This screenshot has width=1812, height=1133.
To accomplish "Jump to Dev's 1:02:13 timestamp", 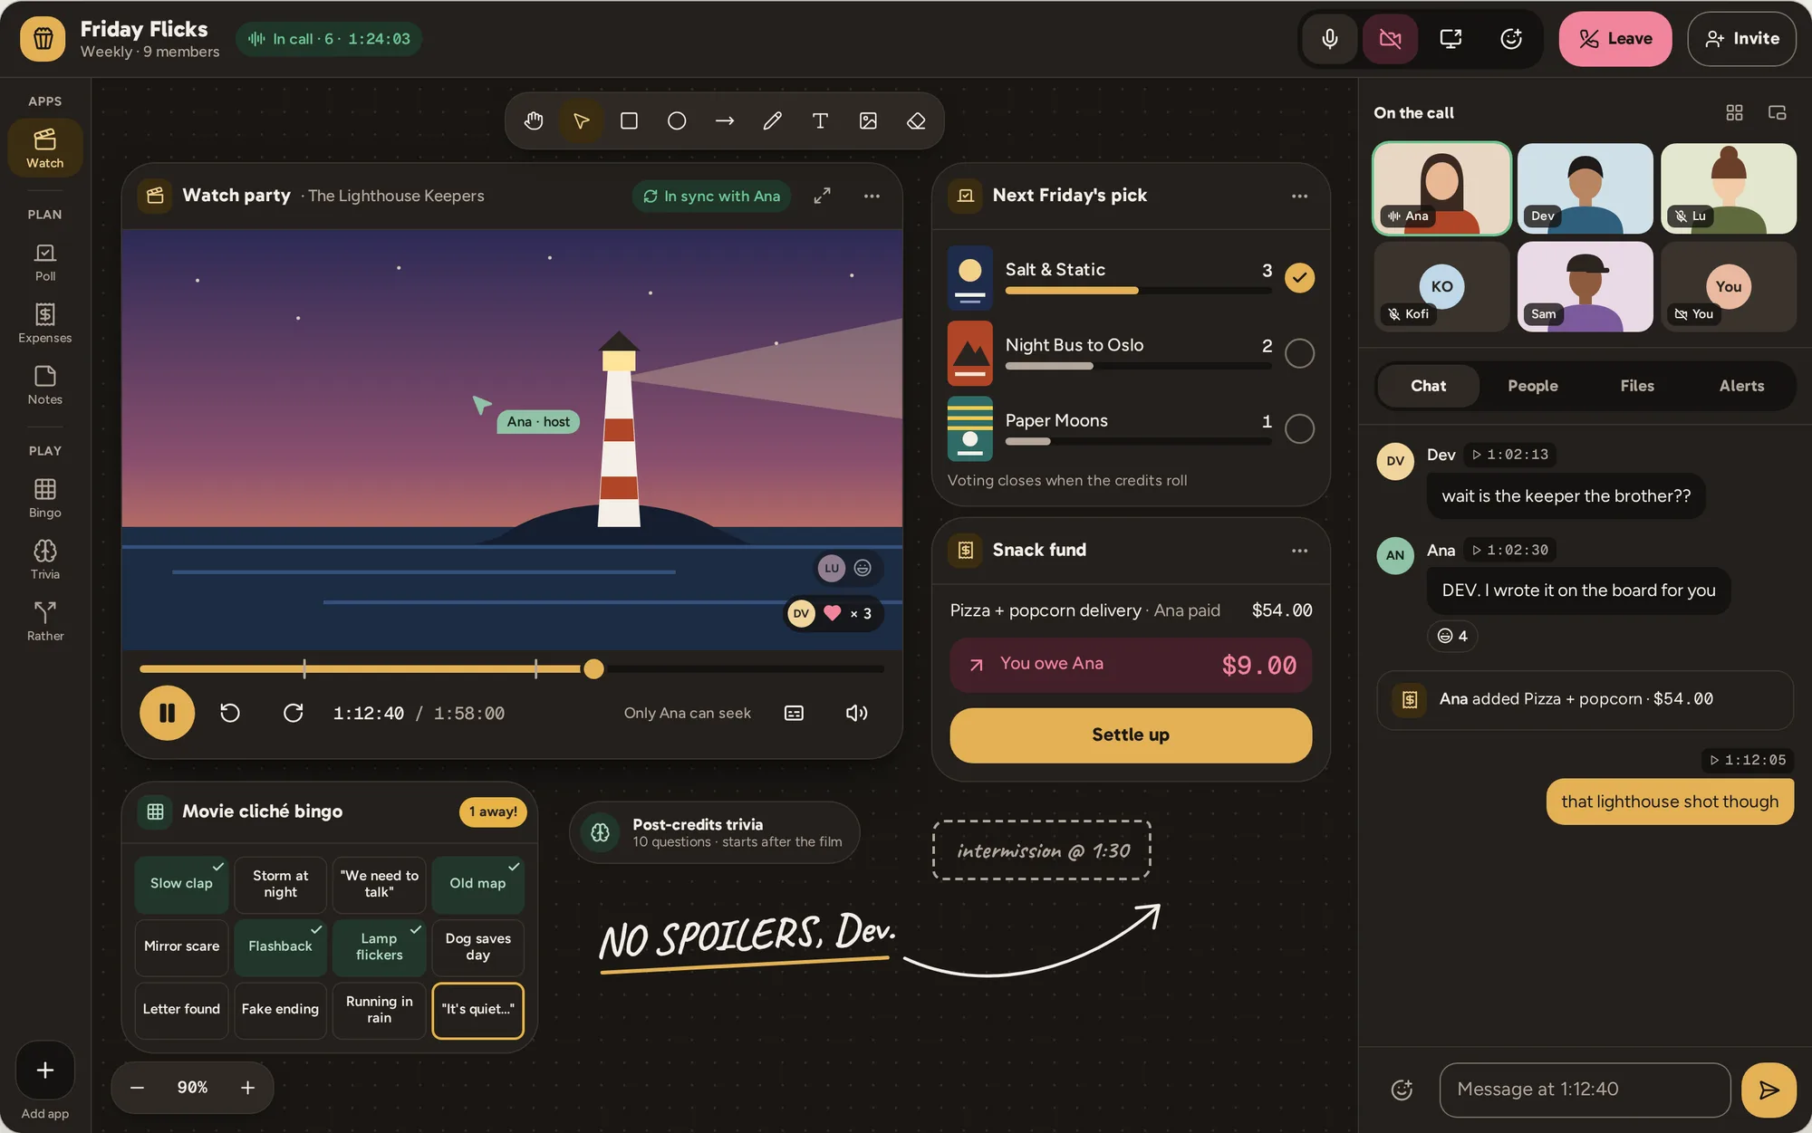I will click(1510, 455).
